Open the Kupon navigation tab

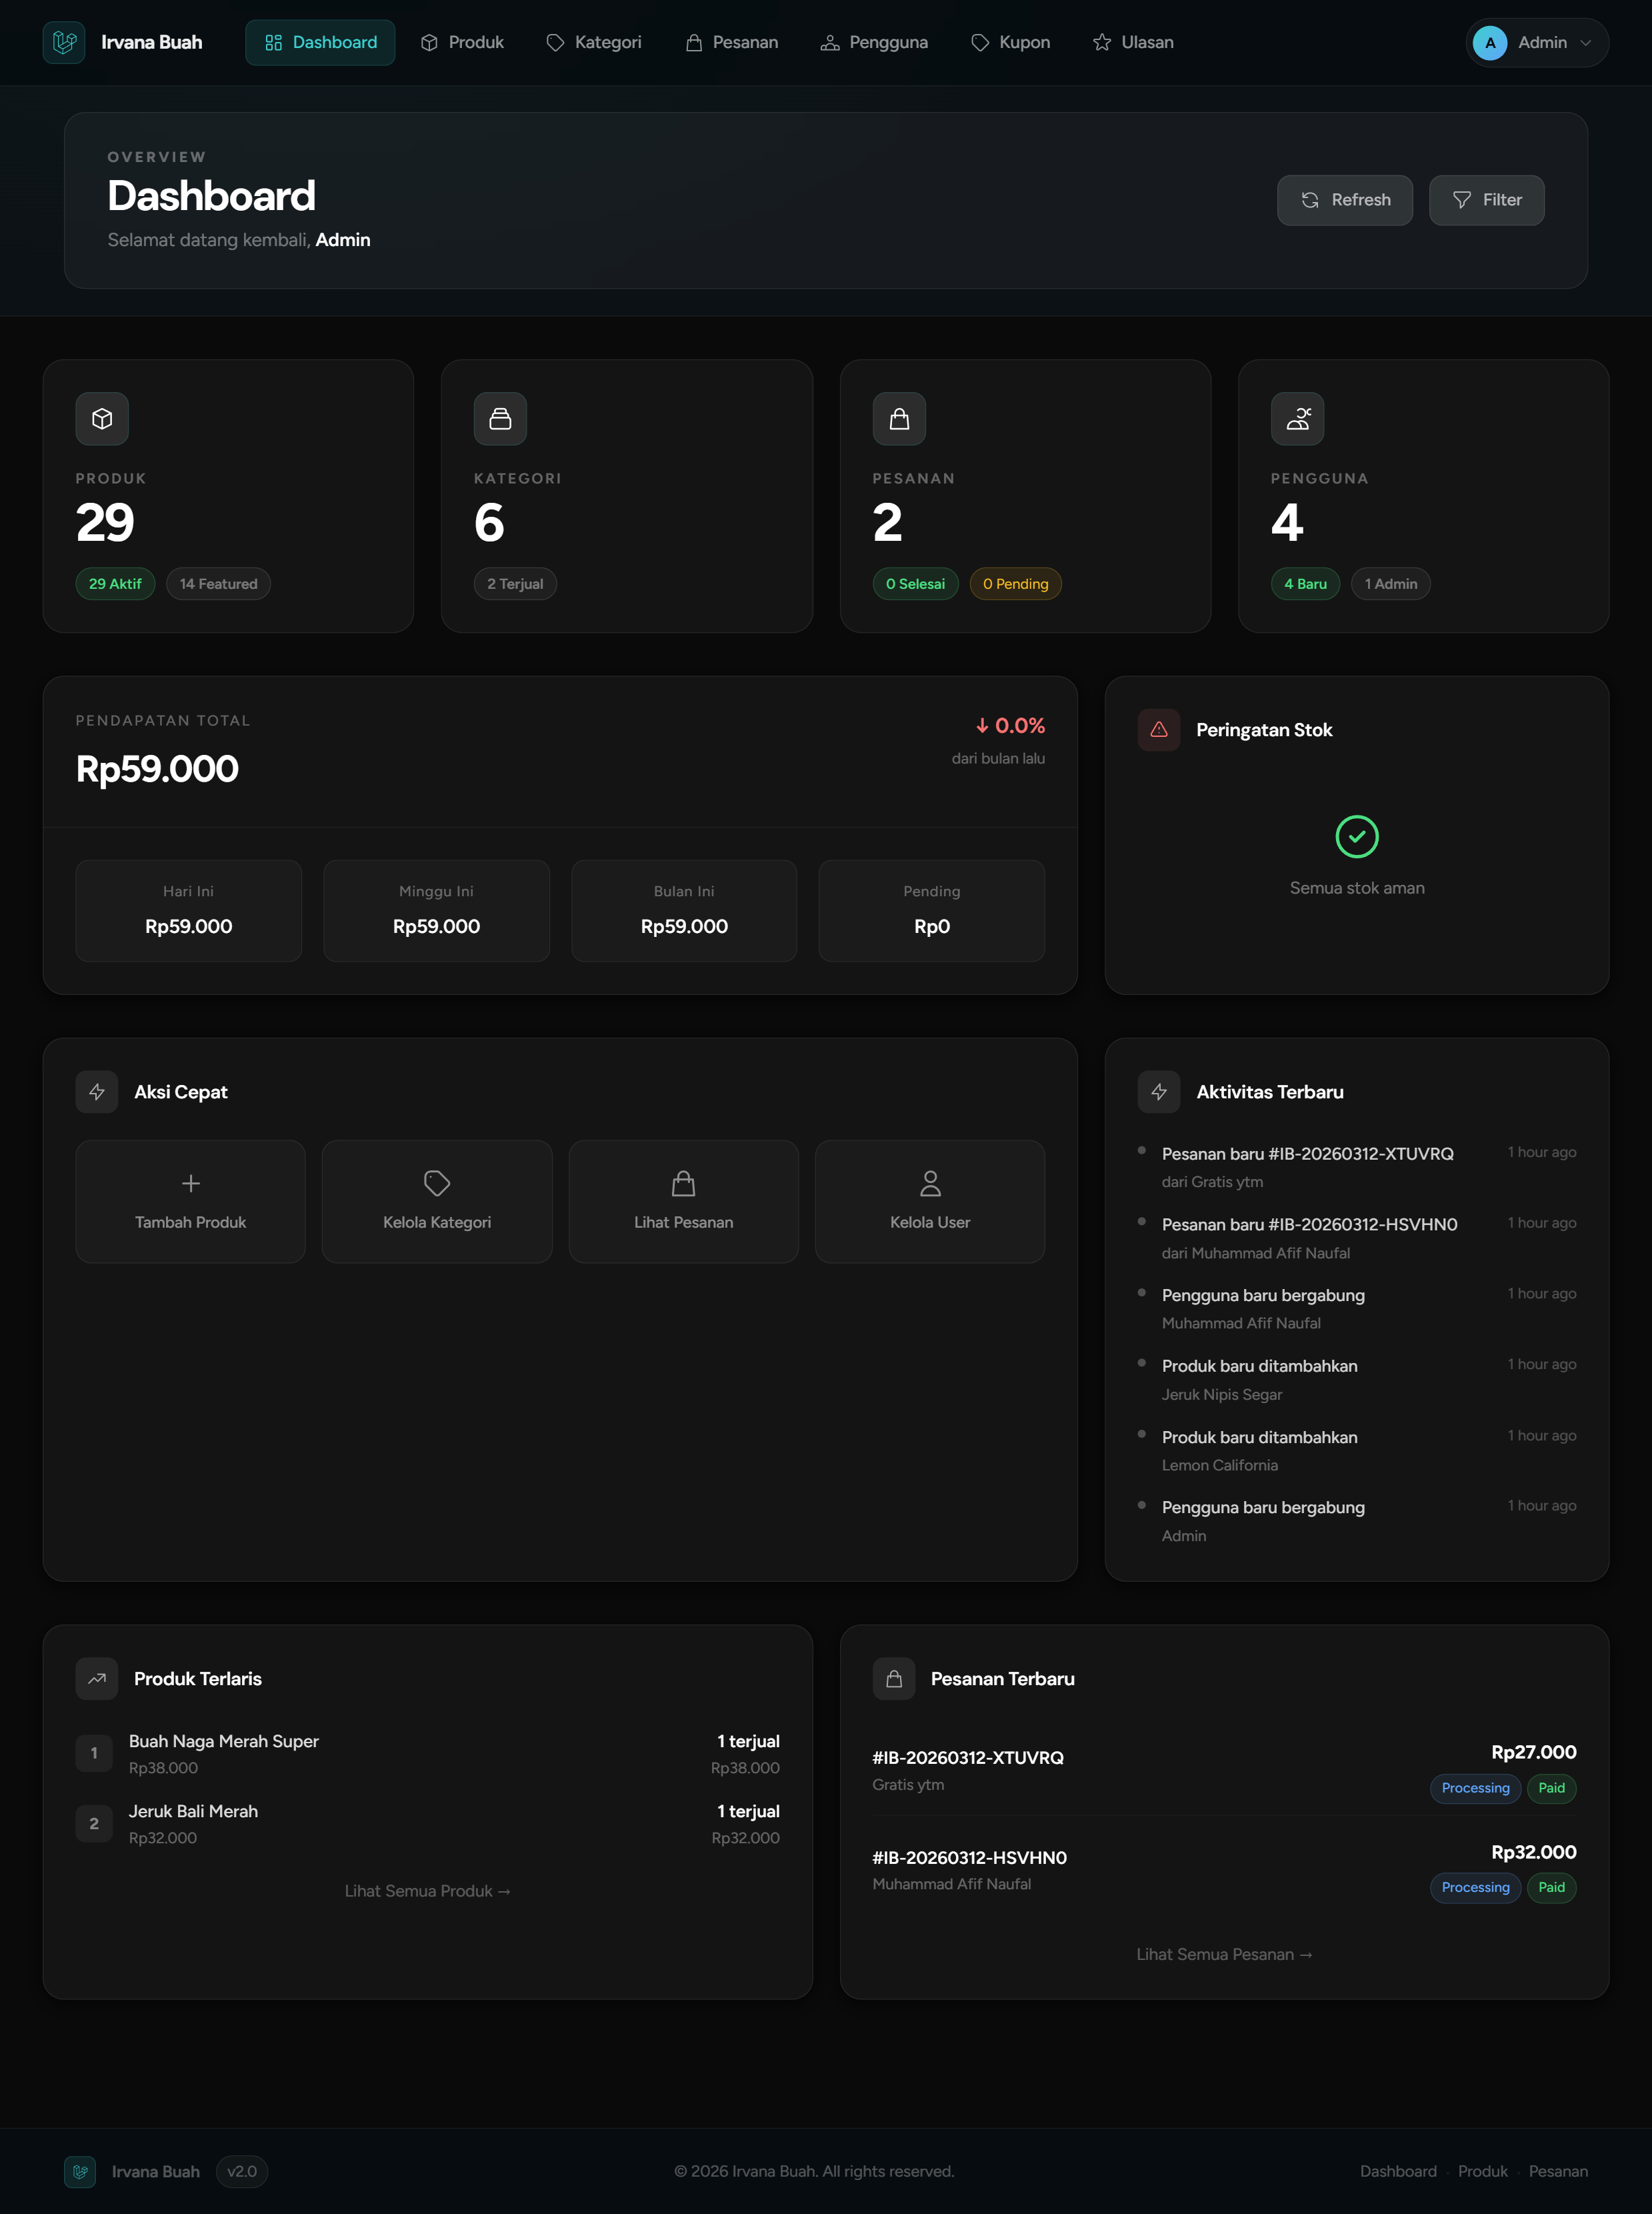1010,42
